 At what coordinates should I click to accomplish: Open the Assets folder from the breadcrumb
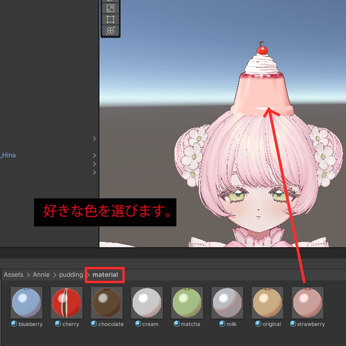coord(14,275)
